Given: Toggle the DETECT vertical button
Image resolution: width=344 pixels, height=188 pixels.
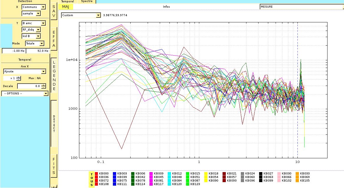Looking at the screenshot, I should (x=54, y=124).
